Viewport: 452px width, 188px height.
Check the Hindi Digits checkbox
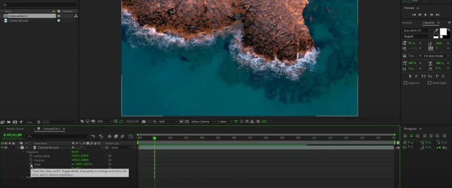coord(429,82)
